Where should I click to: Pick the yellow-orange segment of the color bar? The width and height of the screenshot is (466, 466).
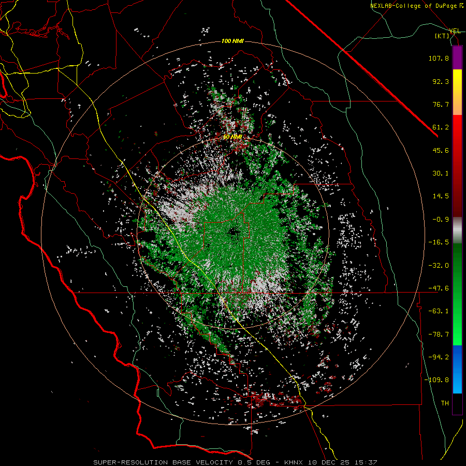point(457,92)
